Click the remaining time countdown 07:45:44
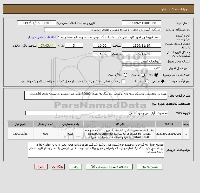The height and width of the screenshot is (193, 200). coord(47,45)
